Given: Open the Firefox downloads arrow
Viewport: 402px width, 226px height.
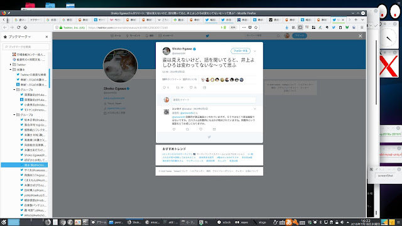Looking at the screenshot, I should click(287, 28).
